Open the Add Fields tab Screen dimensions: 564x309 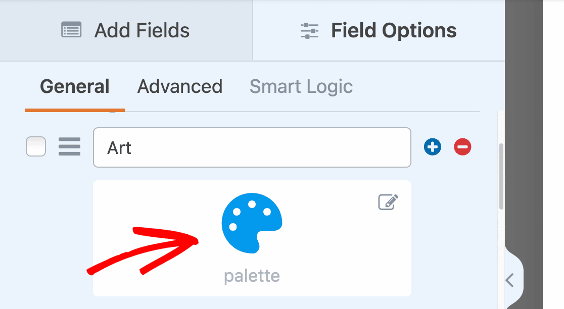coord(126,30)
